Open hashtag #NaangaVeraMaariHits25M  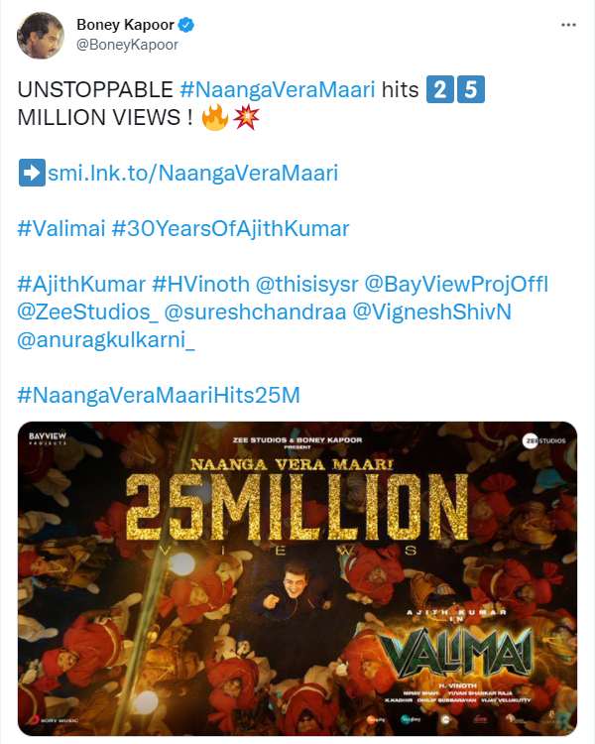(x=159, y=395)
